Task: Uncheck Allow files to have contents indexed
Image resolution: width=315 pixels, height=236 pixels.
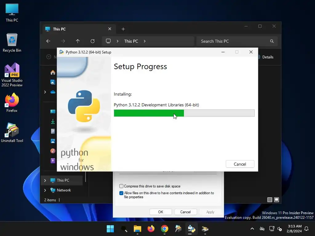Action: 121,193
